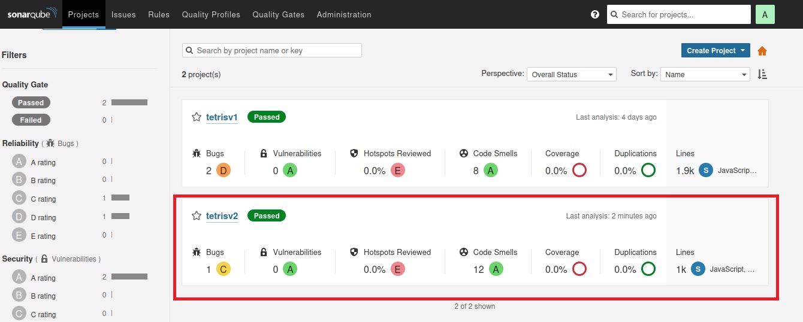This screenshot has width=803, height=322.
Task: Go to Quality Profiles tab
Action: coord(211,14)
